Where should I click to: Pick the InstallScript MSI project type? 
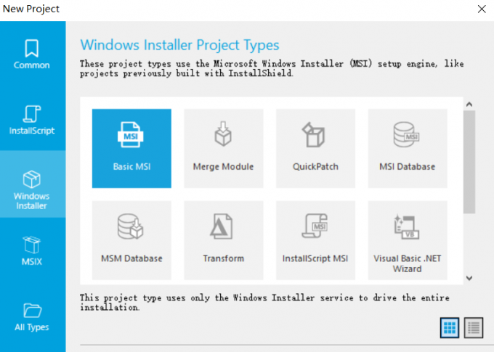(316, 240)
